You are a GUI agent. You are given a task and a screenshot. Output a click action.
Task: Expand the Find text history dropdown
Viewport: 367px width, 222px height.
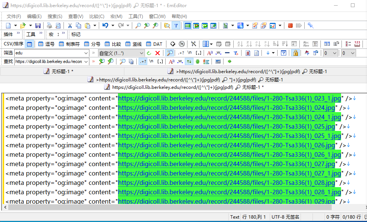(x=86, y=61)
